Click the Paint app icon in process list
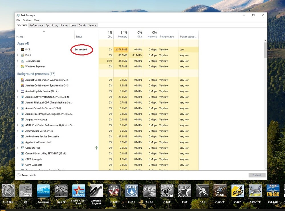The width and height of the screenshot is (285, 211). (23, 55)
